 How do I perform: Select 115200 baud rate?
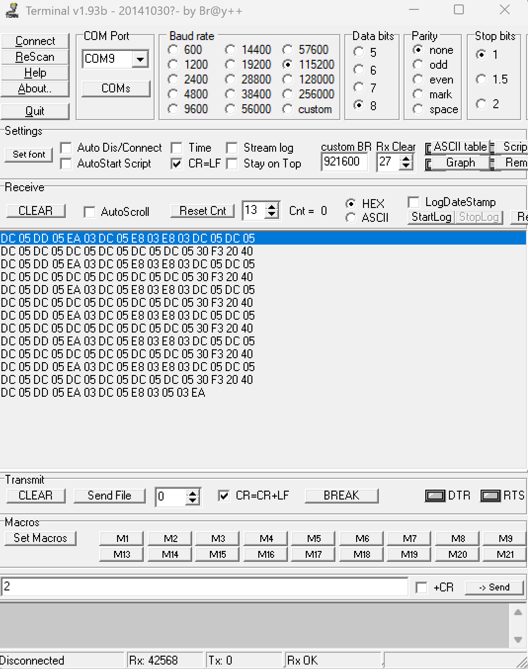click(287, 65)
